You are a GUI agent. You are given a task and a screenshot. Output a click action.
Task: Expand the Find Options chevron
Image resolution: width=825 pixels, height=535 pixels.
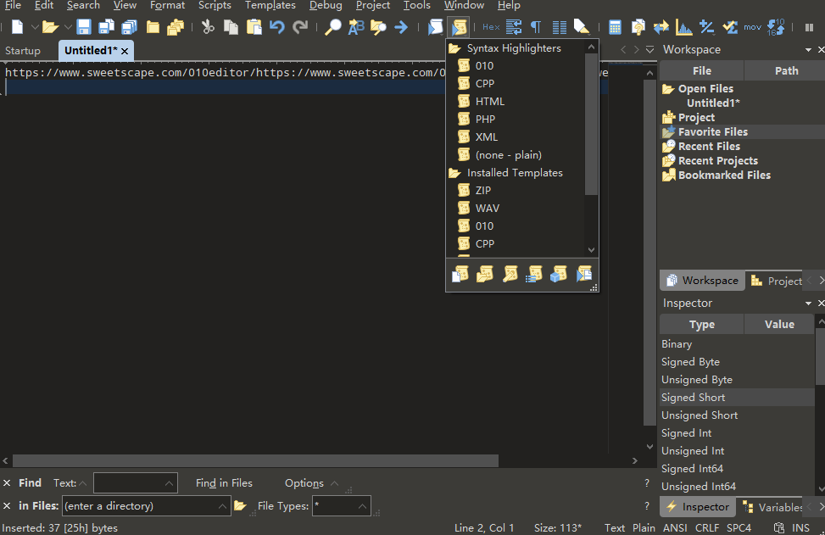334,483
